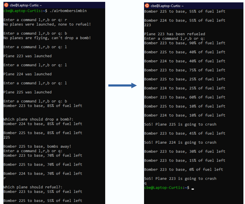Click the typed '225' input line

(7, 137)
